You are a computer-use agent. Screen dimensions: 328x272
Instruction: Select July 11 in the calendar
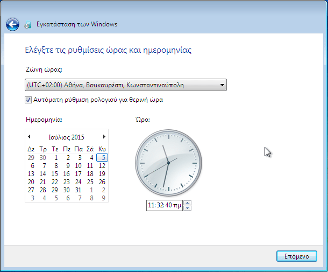click(90, 166)
